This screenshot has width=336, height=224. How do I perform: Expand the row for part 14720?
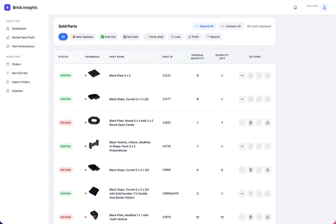(x=242, y=146)
